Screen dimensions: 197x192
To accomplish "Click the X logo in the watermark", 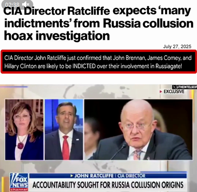I will [x=174, y=87].
